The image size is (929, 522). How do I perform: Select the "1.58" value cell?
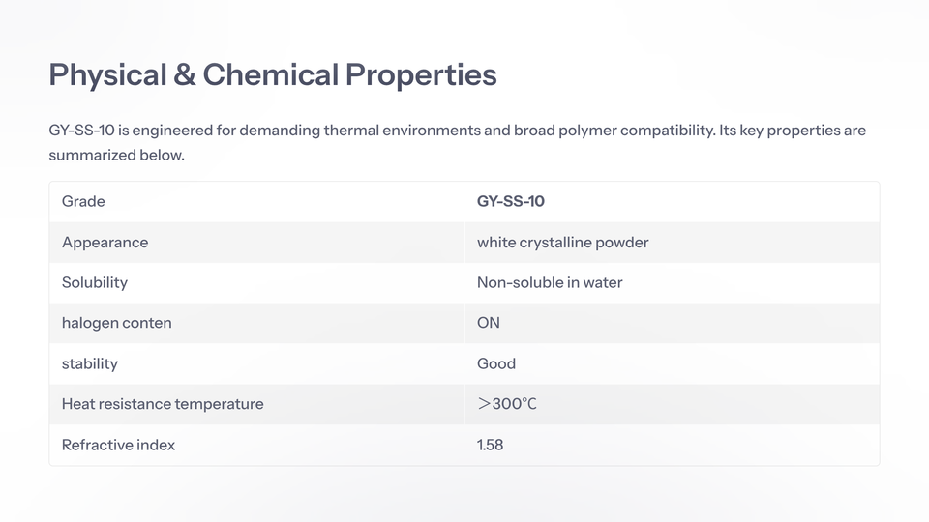tap(490, 445)
